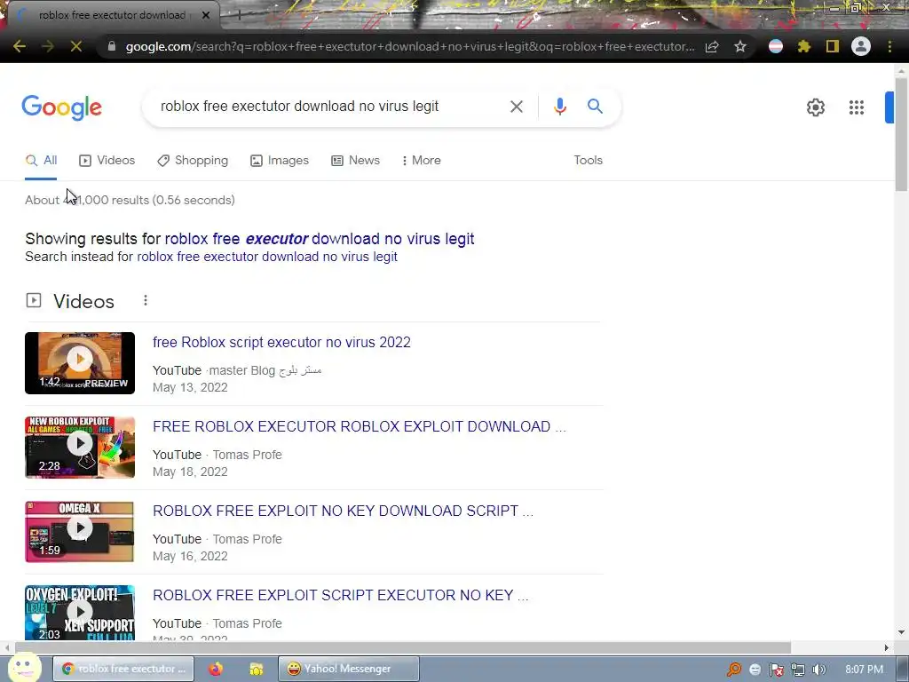Click the share page icon in address bar
Screen dimensions: 909x682
point(712,46)
